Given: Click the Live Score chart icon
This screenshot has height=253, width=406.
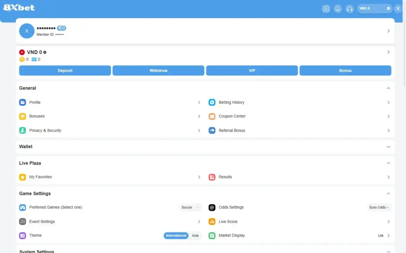Looking at the screenshot, I should [212, 221].
